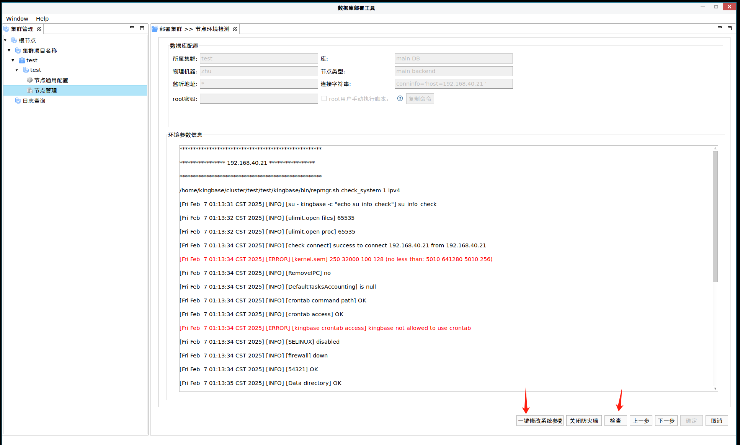Screen dimensions: 740x445
Task: Click the root node folder icon
Action: point(14,40)
